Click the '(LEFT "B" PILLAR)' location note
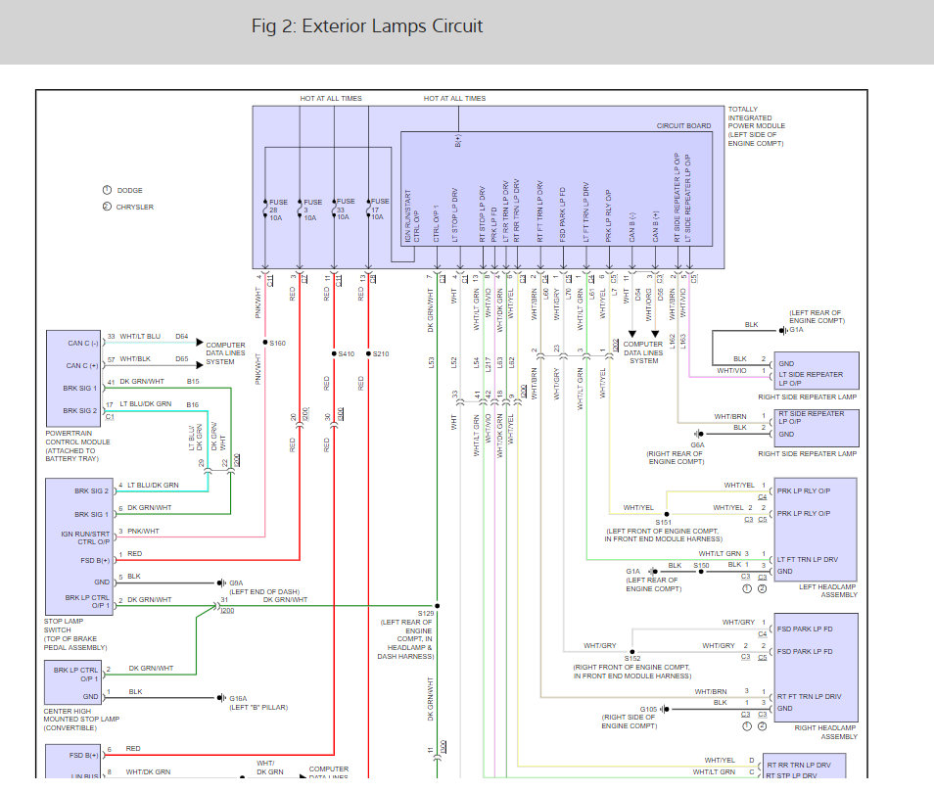934x792 pixels. pyautogui.click(x=258, y=708)
